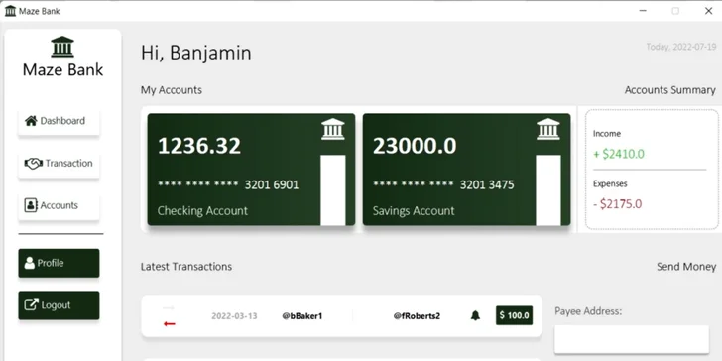Open the Profile button
The width and height of the screenshot is (722, 361).
point(59,263)
